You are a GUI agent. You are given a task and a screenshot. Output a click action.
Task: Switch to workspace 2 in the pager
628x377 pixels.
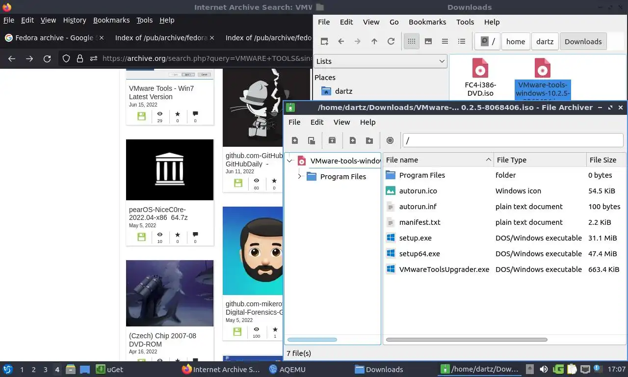[33, 370]
